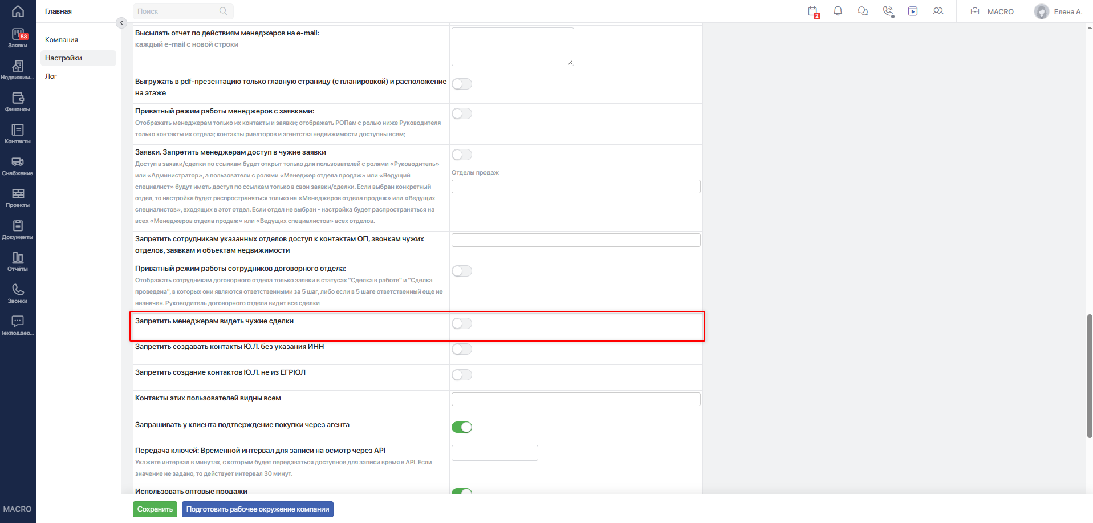Click the Сохранить button
This screenshot has height=523, width=1093.
click(155, 509)
